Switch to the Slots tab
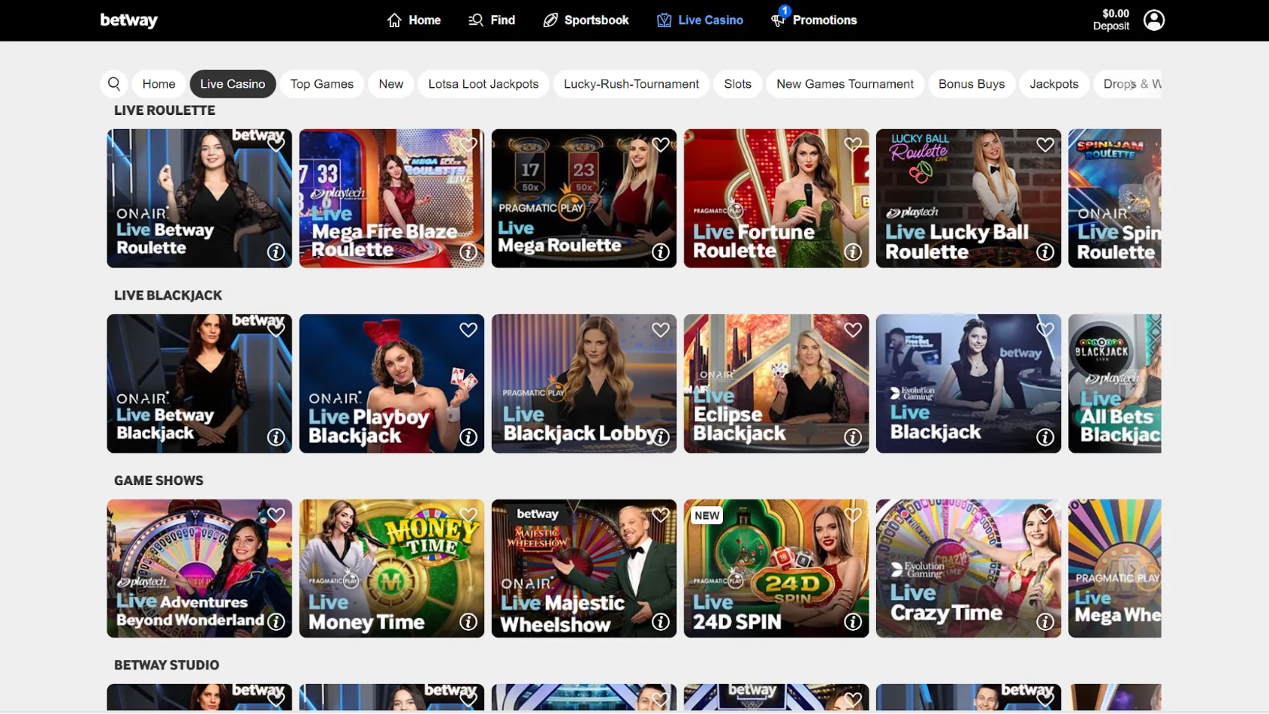Screen dimensions: 1269x714 tap(737, 84)
